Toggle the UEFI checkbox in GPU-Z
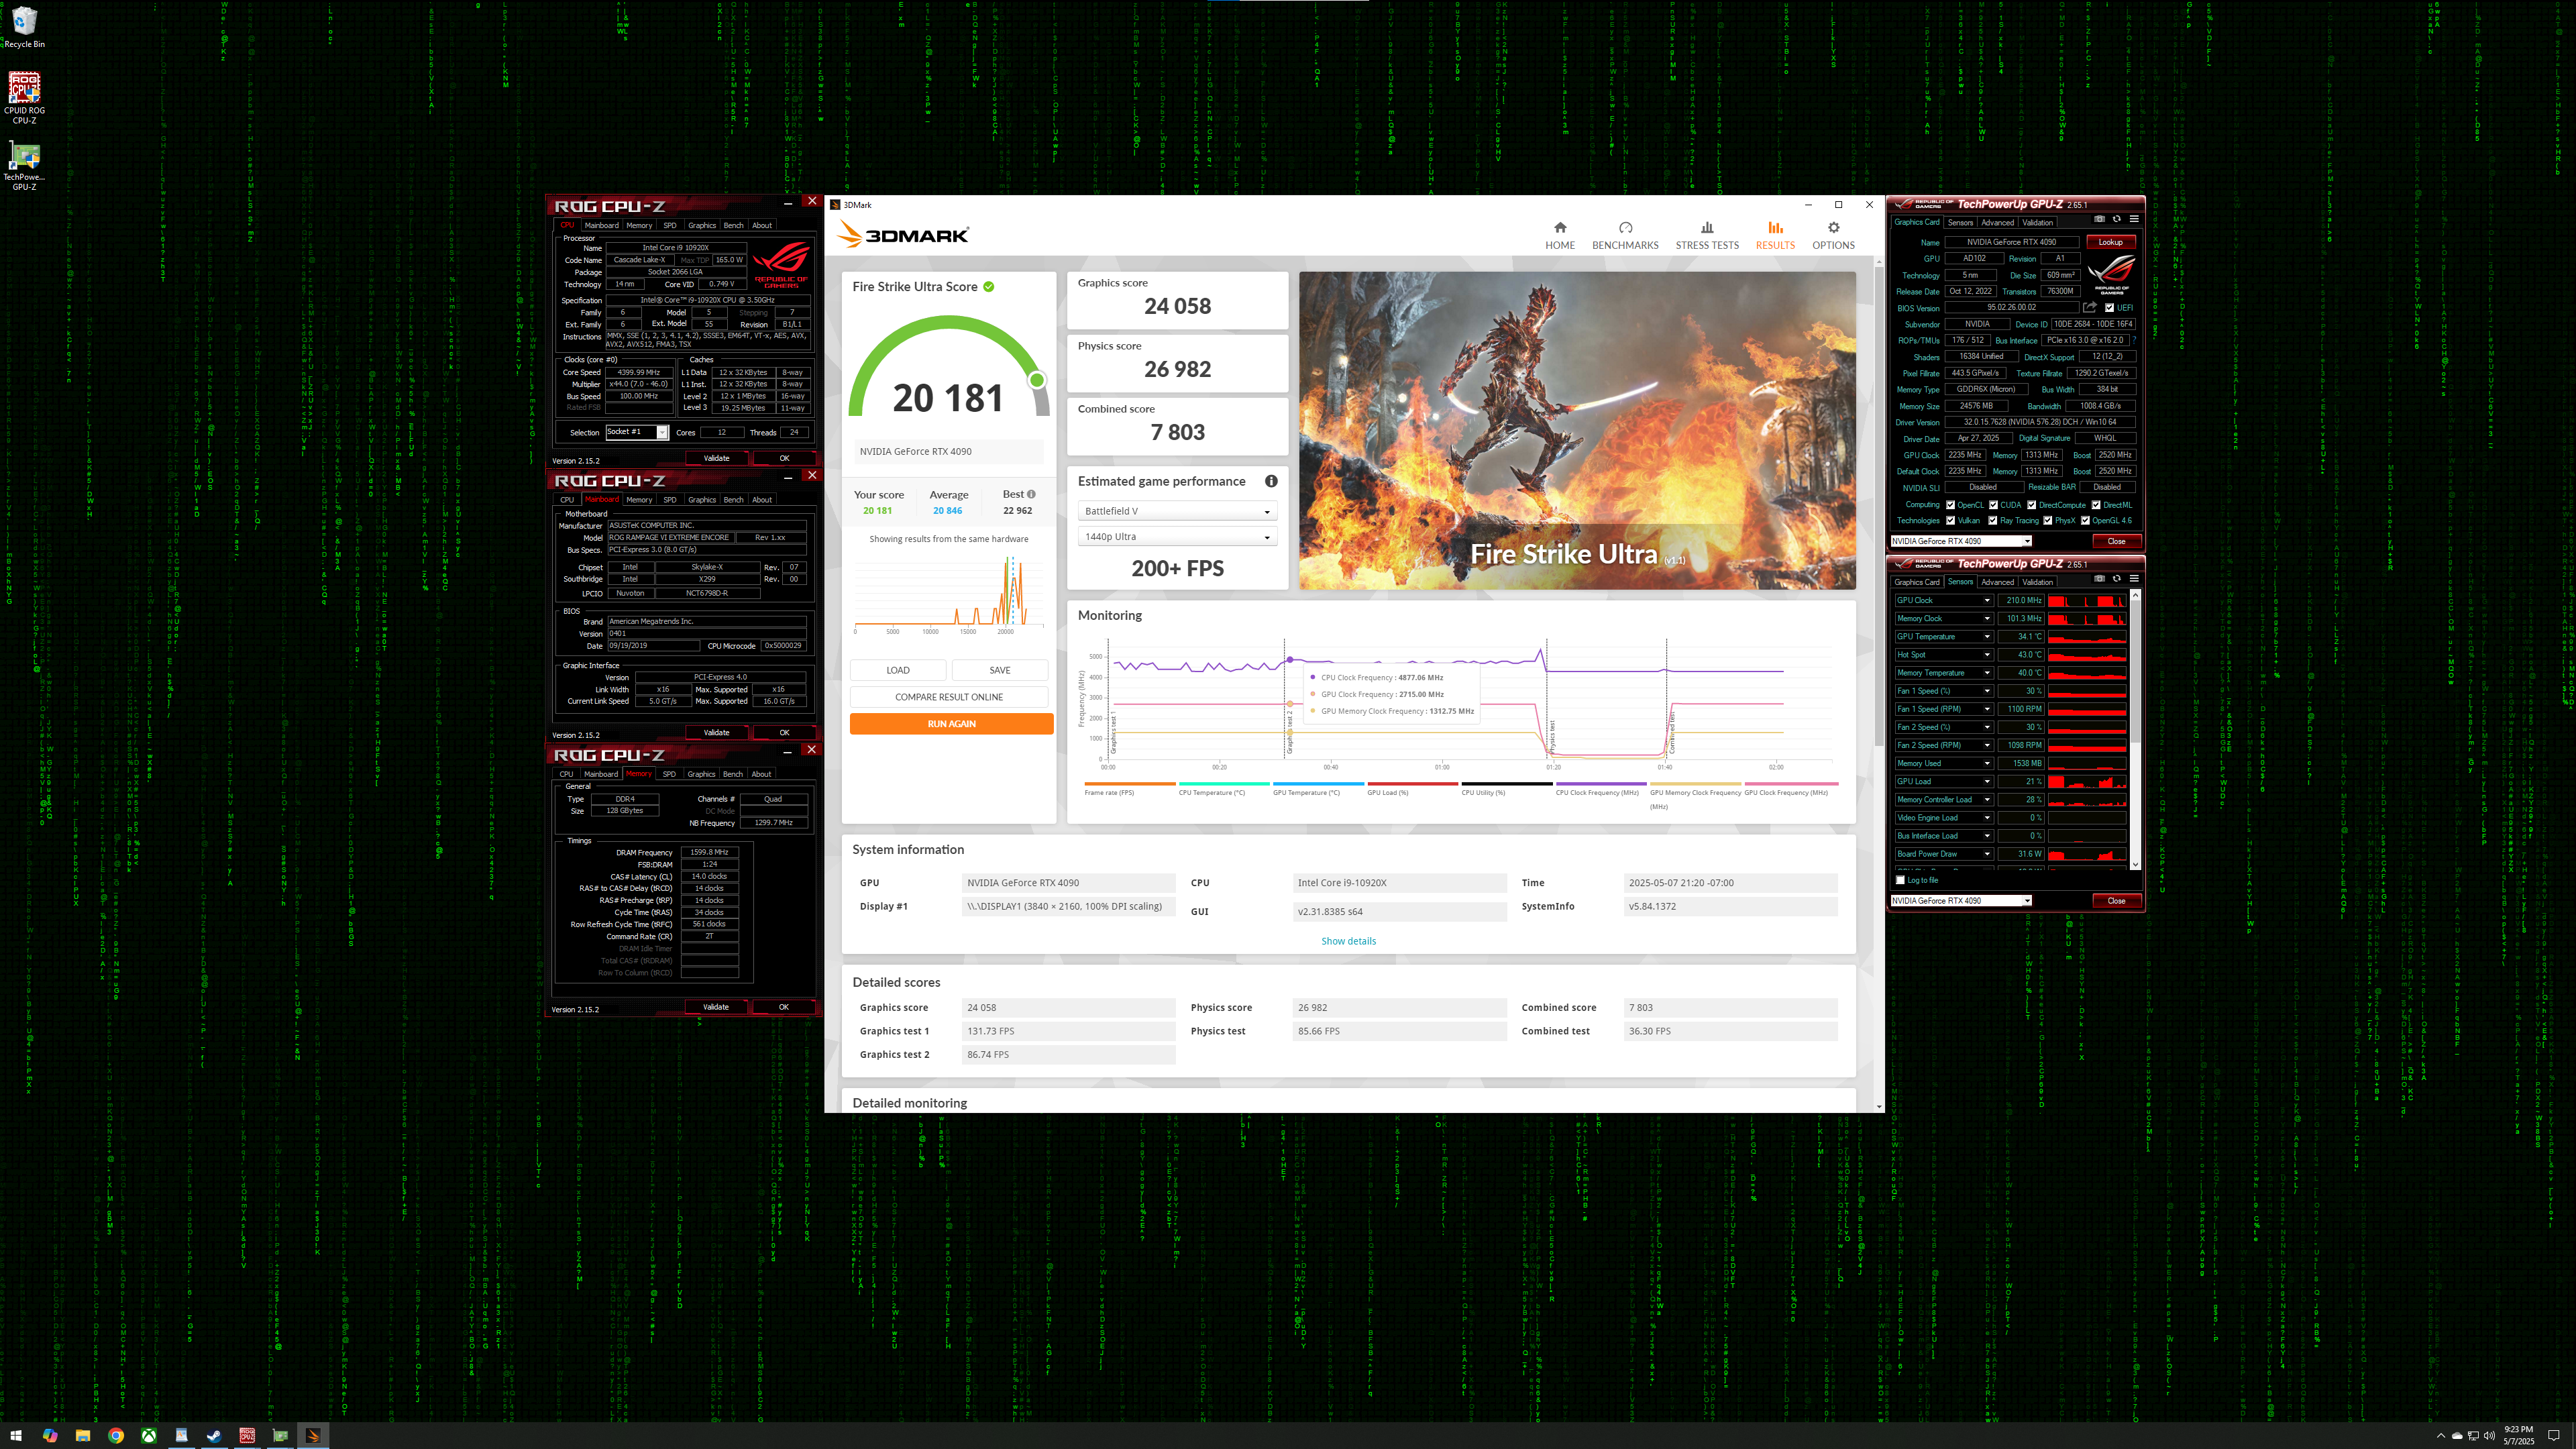 pyautogui.click(x=2109, y=308)
